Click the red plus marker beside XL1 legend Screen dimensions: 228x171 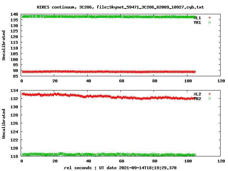(x=209, y=18)
